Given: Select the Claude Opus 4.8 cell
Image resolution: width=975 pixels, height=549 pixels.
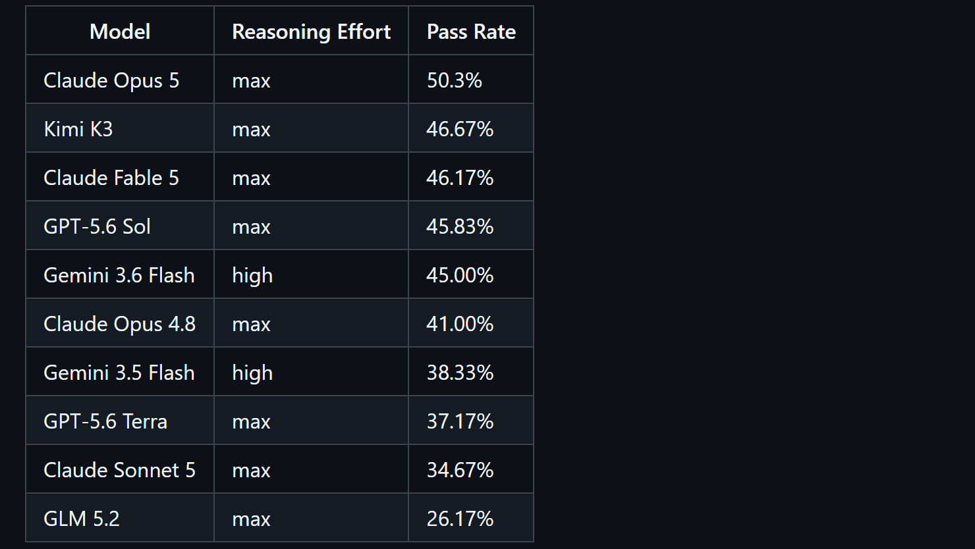Looking at the screenshot, I should (x=120, y=323).
